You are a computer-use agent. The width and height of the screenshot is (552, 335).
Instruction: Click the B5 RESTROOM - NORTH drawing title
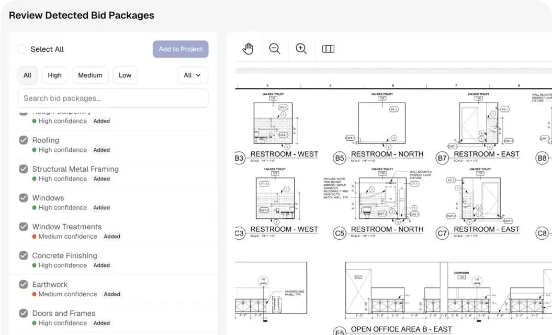click(387, 154)
